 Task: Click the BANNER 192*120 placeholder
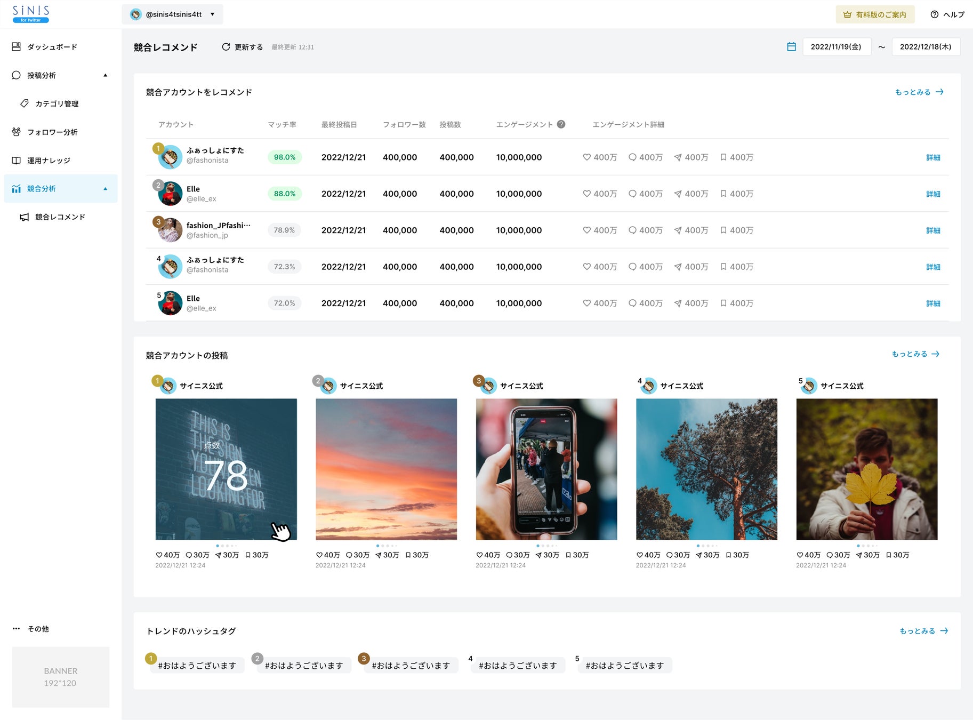click(61, 677)
